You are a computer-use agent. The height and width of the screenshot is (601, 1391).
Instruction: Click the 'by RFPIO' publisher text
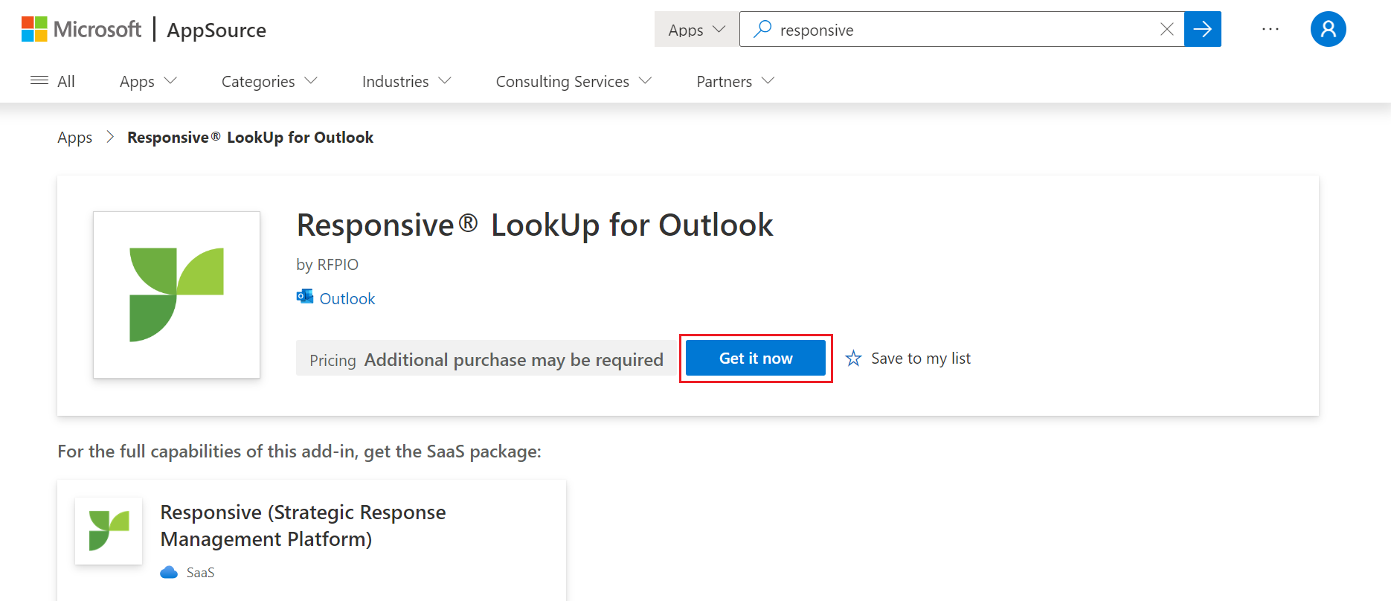click(x=327, y=265)
